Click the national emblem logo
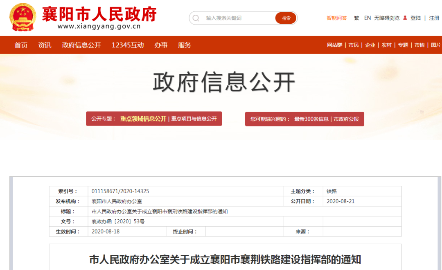This screenshot has width=442, height=270. [23, 17]
